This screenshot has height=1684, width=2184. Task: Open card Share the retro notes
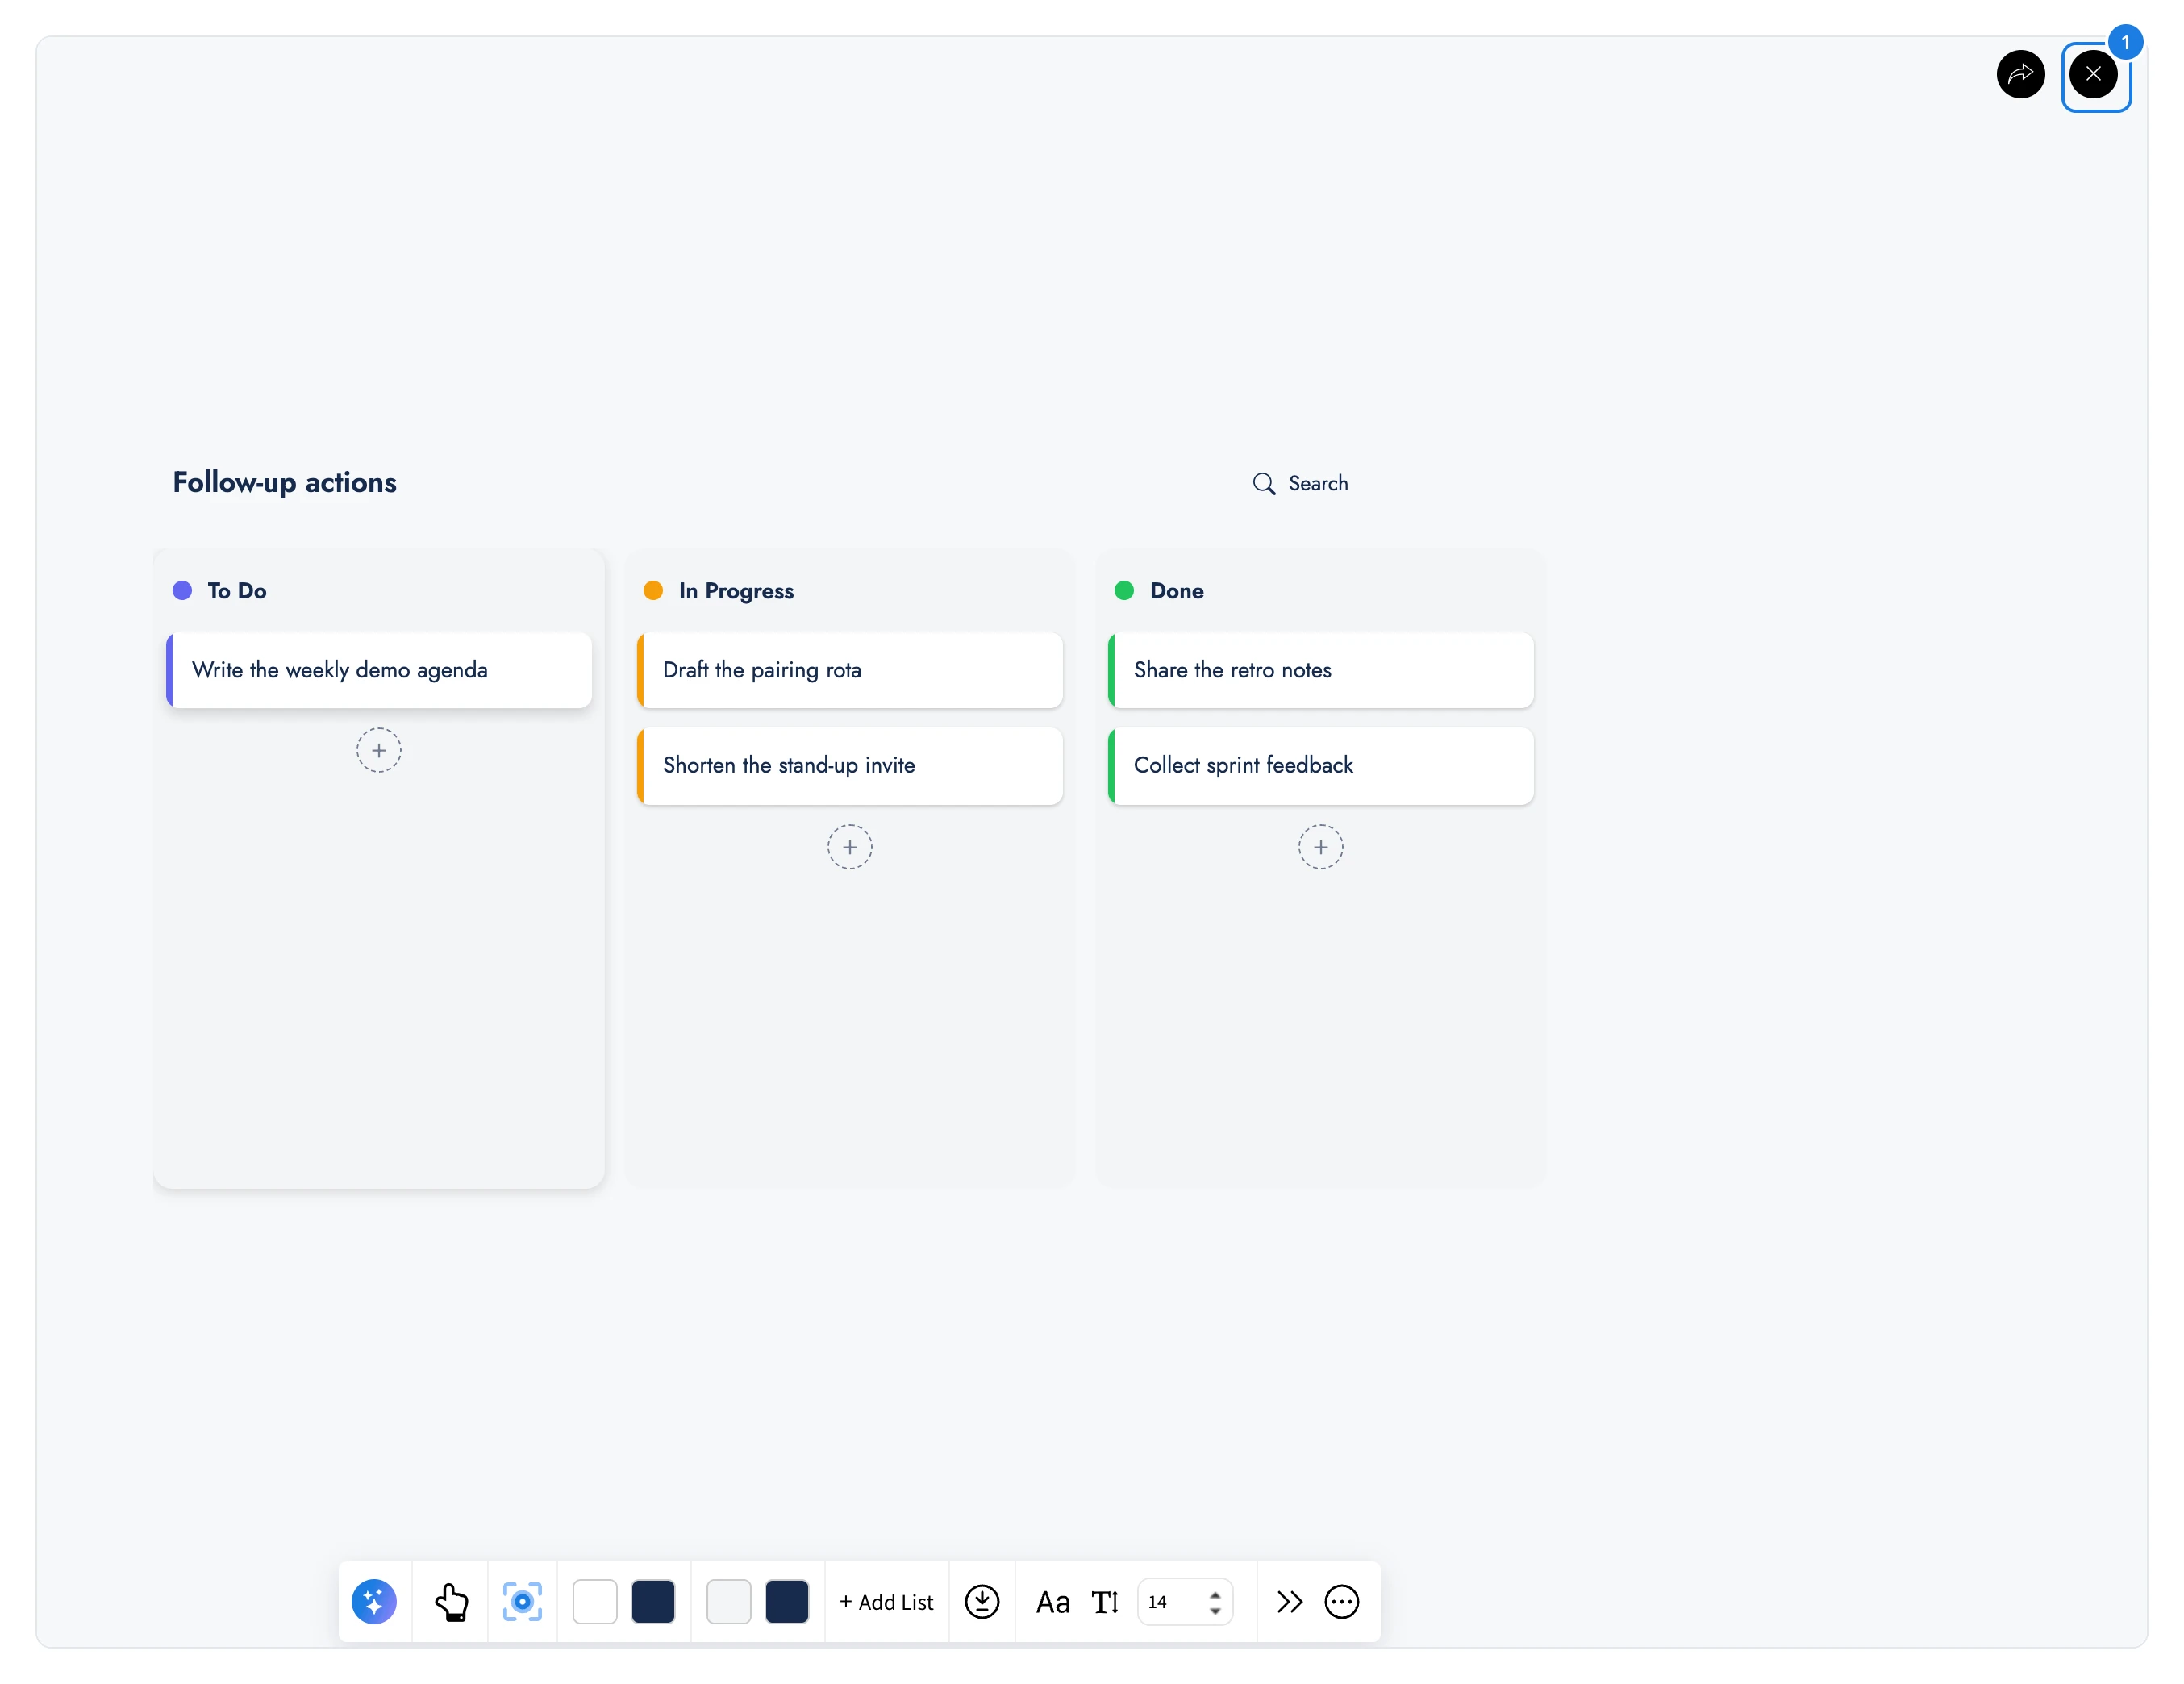pyautogui.click(x=1321, y=670)
